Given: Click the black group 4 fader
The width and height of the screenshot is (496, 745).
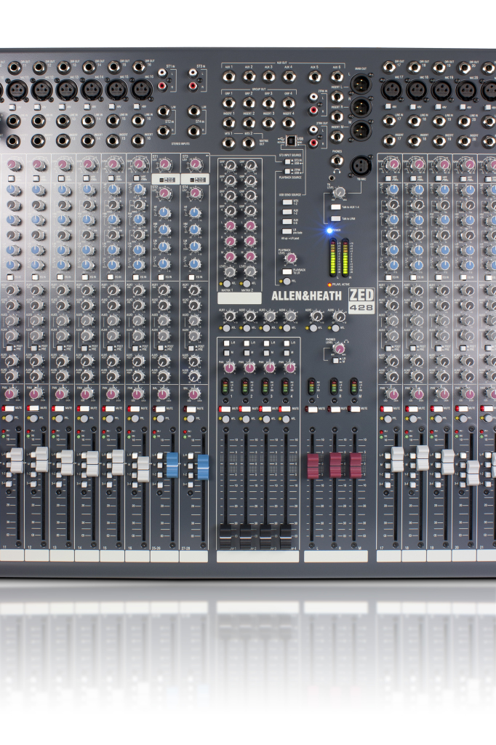Looking at the screenshot, I should point(286,536).
